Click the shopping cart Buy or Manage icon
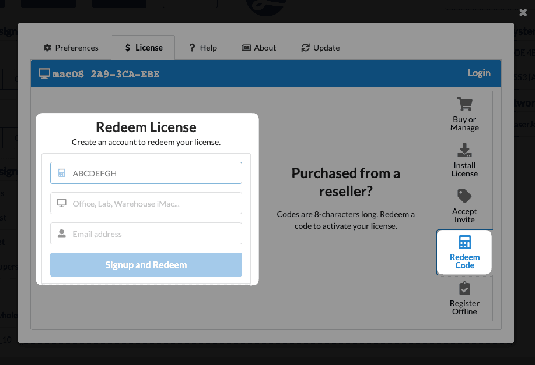 [x=464, y=103]
